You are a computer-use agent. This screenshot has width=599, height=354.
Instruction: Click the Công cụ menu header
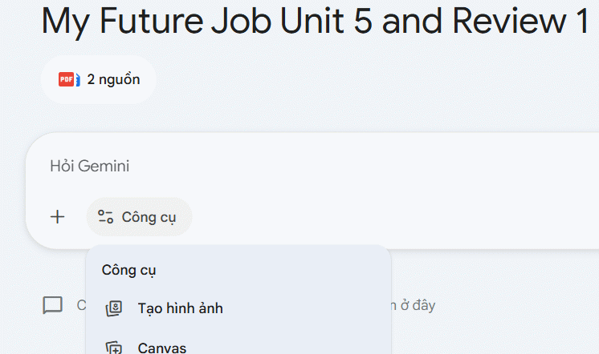tap(128, 270)
